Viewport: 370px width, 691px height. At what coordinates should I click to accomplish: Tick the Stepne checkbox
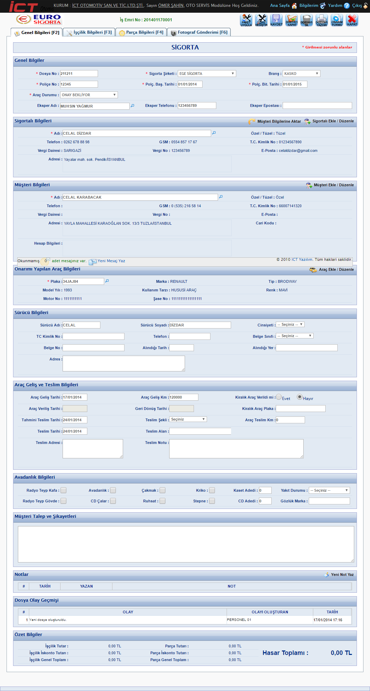click(212, 501)
